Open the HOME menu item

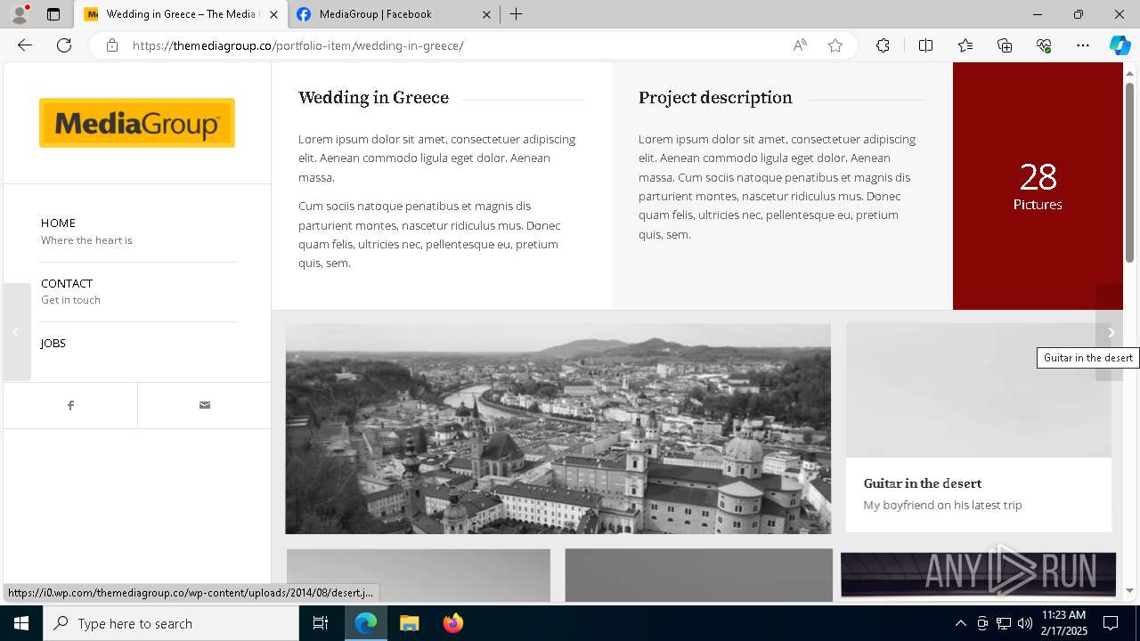pyautogui.click(x=58, y=223)
